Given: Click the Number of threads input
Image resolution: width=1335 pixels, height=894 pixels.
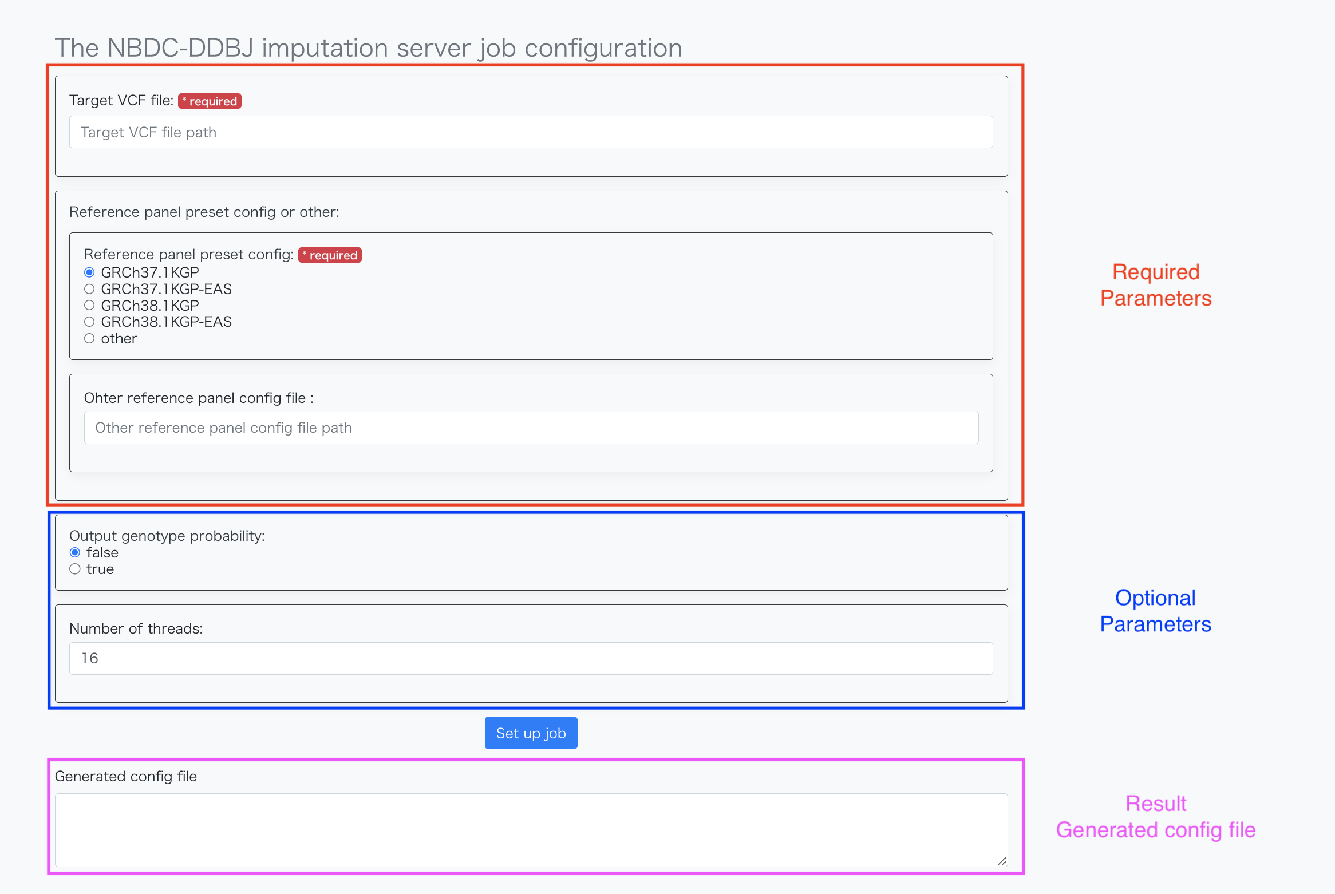Looking at the screenshot, I should (531, 658).
